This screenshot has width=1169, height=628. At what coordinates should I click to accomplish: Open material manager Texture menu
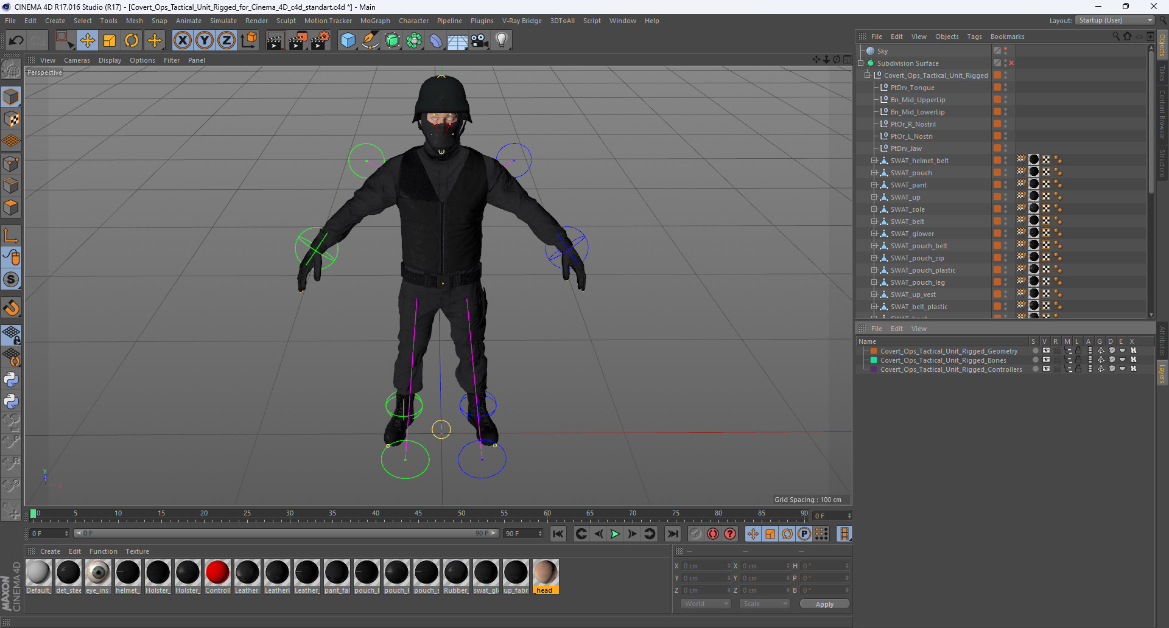137,551
